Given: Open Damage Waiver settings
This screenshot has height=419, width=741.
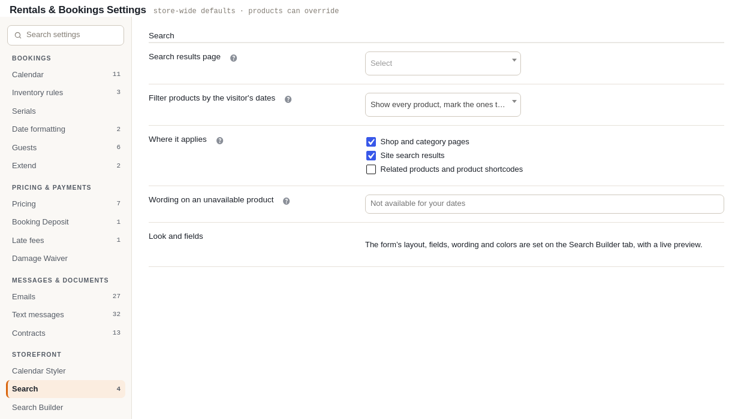Looking at the screenshot, I should (66, 259).
